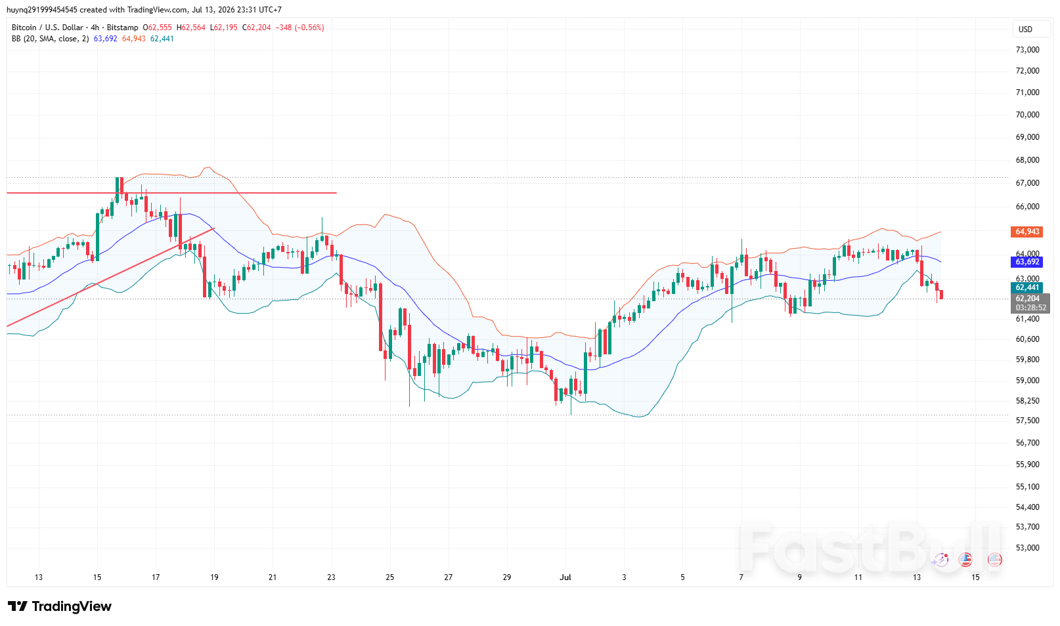Click the 59,800 price axis label
This screenshot has height=626, width=1060.
[x=1027, y=360]
